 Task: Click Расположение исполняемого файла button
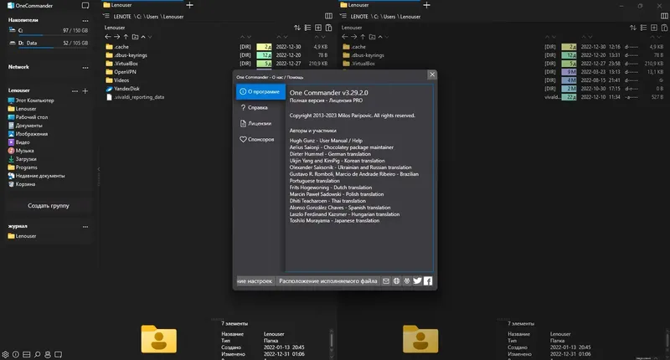pos(327,281)
